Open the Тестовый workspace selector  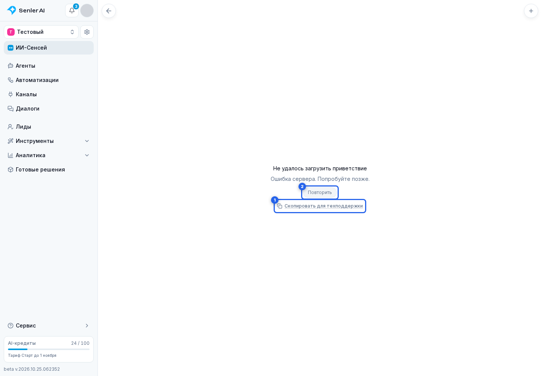pyautogui.click(x=41, y=32)
